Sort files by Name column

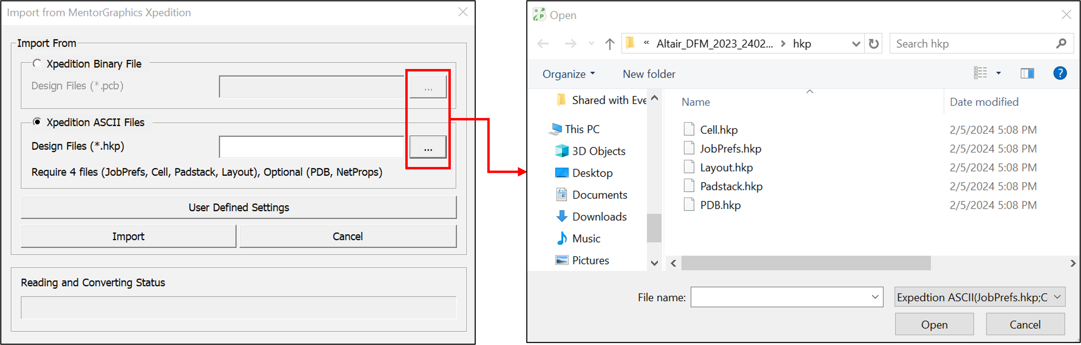tap(696, 102)
